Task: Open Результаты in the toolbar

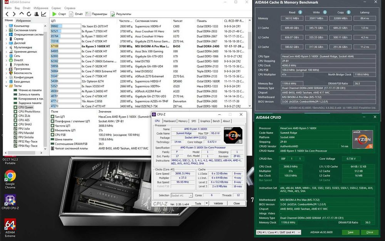Action: pos(121,14)
